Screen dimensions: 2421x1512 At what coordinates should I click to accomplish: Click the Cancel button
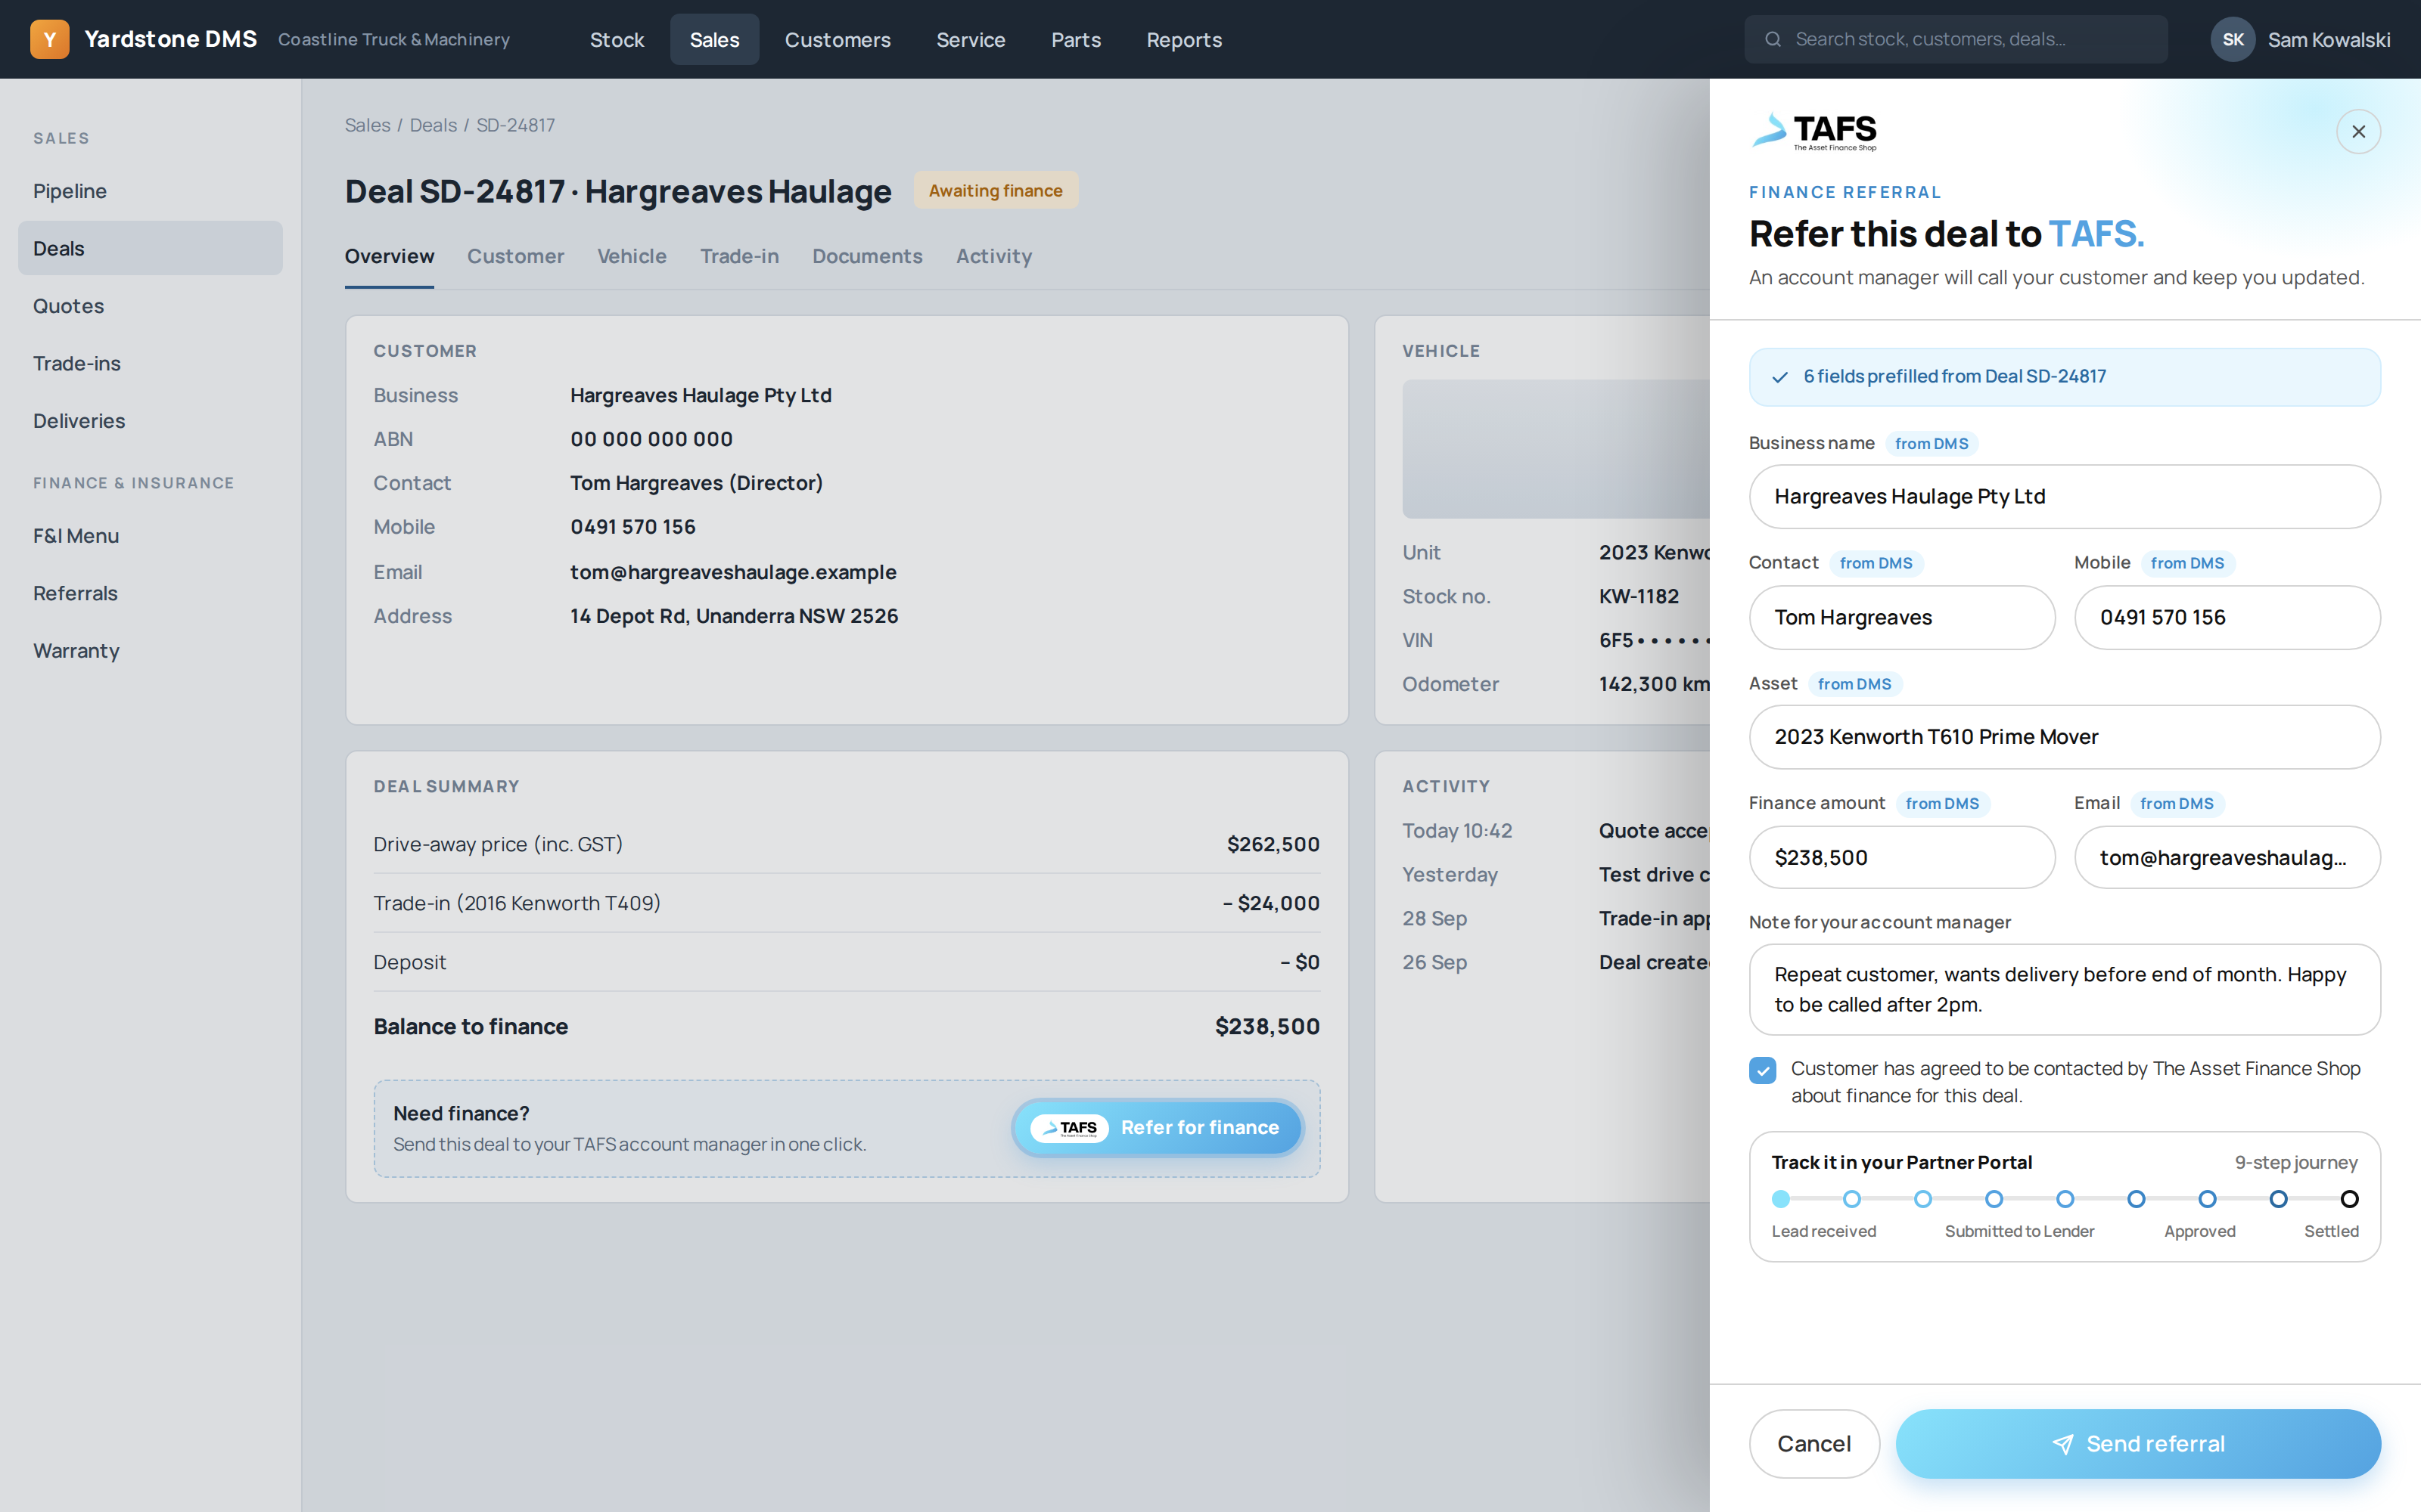coord(1813,1444)
